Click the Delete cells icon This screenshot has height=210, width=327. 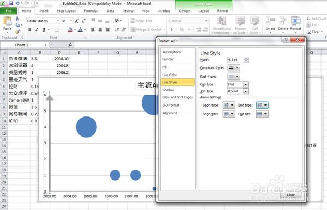[x=283, y=21]
